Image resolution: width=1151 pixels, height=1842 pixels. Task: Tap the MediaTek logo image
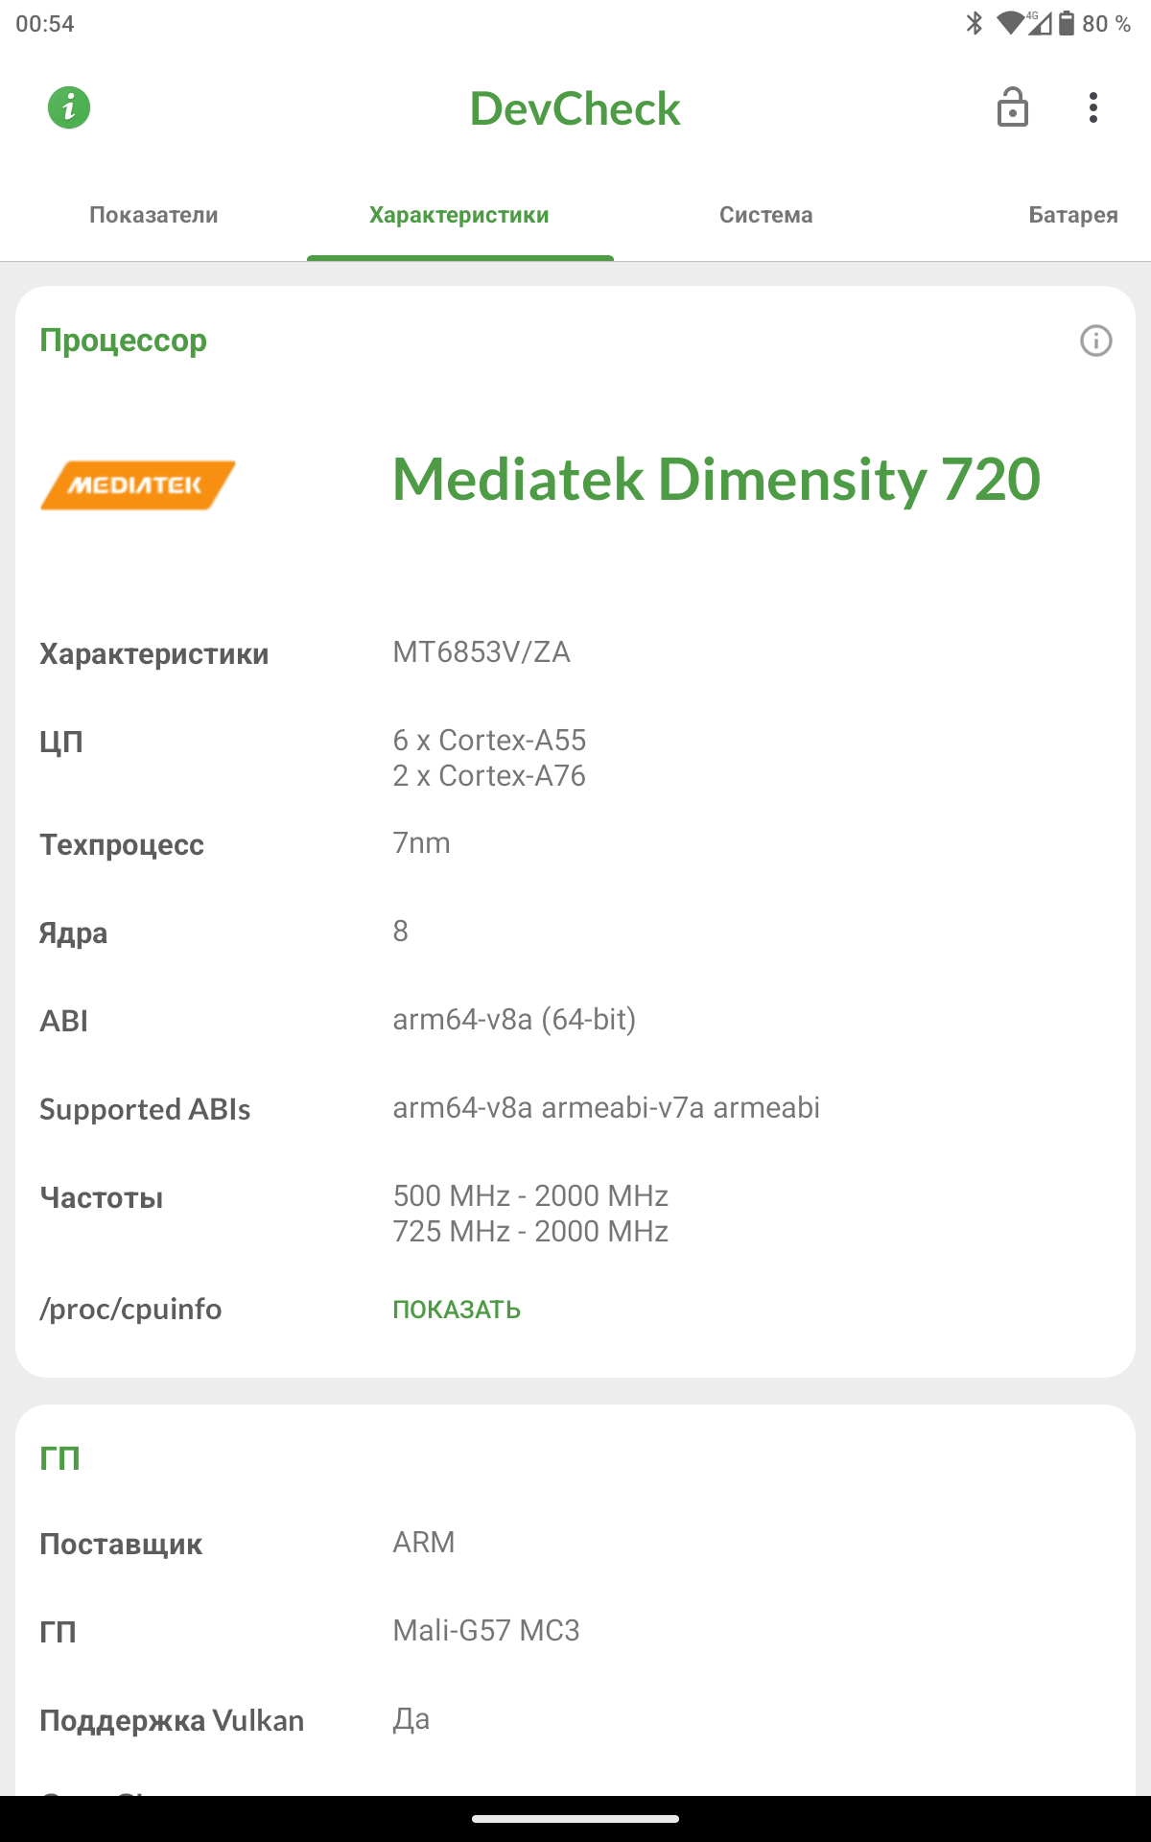[137, 484]
